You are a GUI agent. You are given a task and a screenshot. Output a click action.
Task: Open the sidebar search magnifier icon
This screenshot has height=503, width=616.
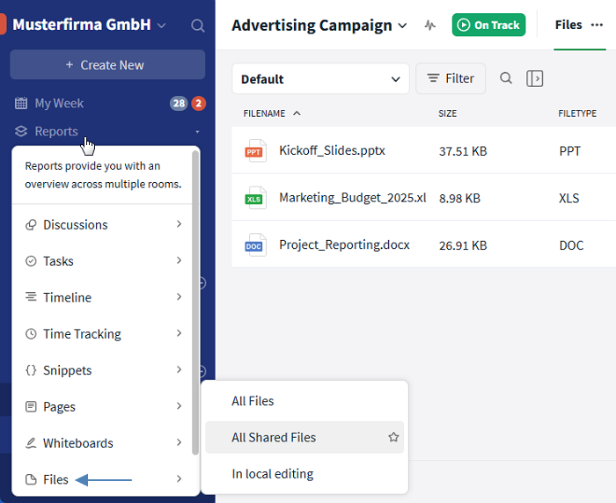(198, 26)
